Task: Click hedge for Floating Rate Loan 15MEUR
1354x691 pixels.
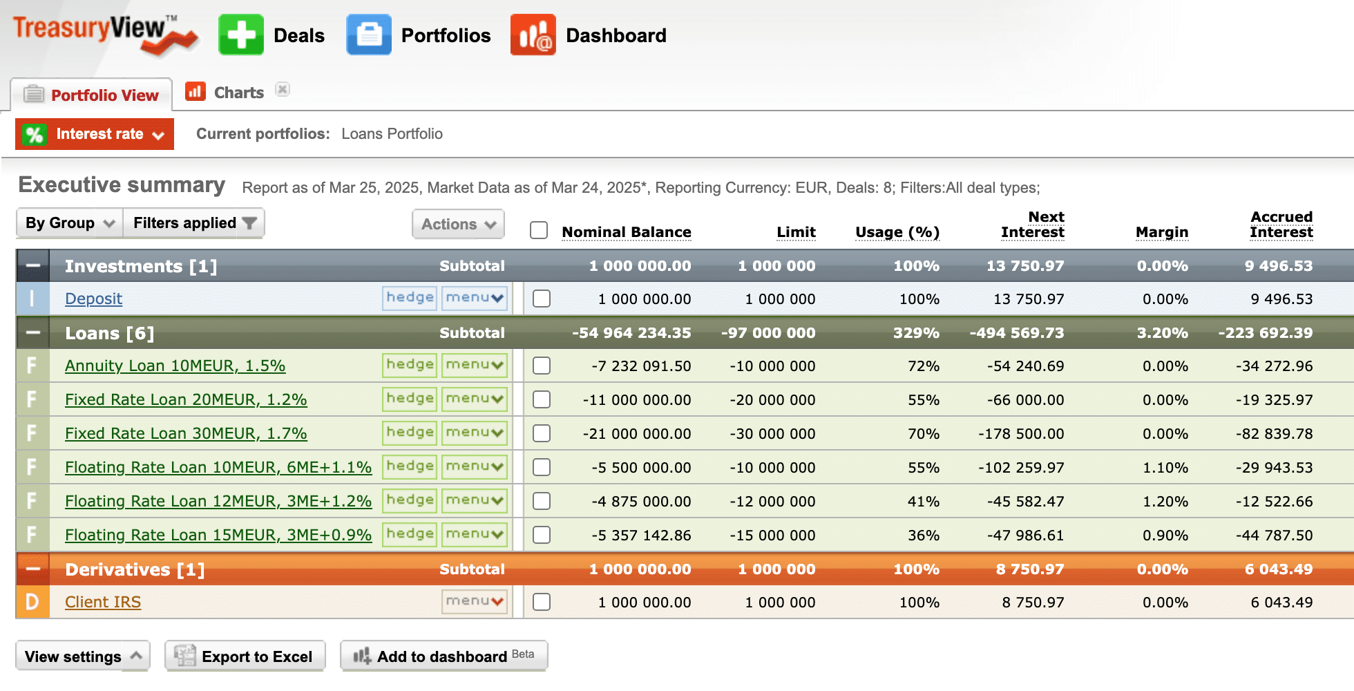Action: pos(409,534)
